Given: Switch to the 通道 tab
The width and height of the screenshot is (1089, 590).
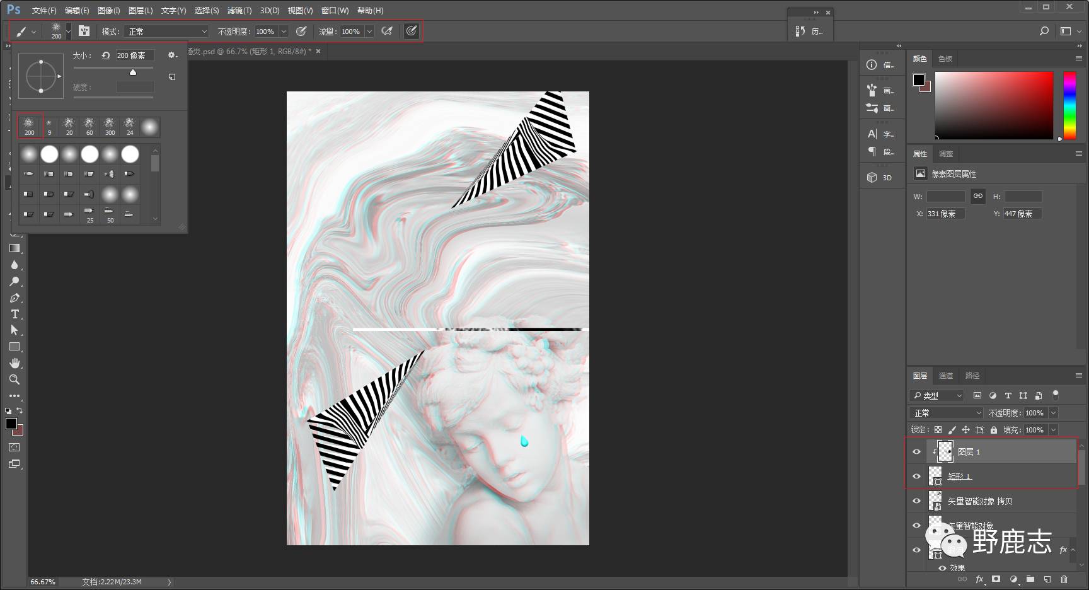Looking at the screenshot, I should (x=946, y=376).
